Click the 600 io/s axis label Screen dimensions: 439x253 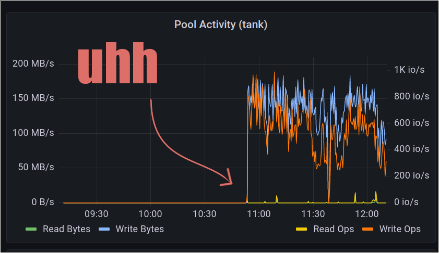point(411,123)
